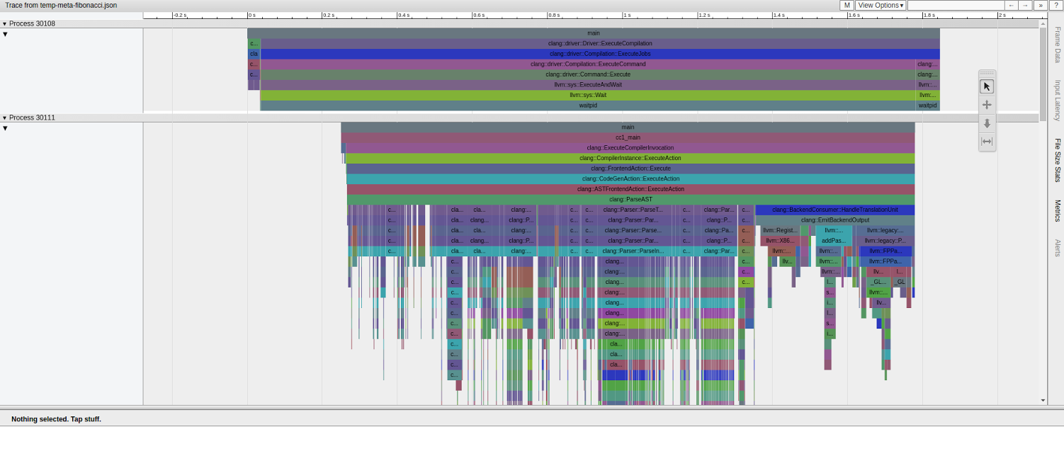The width and height of the screenshot is (1064, 461).
Task: Open the Alerts side tab
Action: pos(1058,248)
